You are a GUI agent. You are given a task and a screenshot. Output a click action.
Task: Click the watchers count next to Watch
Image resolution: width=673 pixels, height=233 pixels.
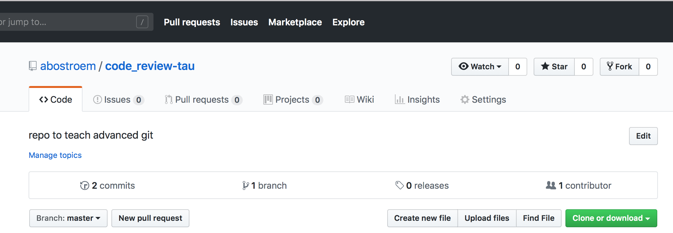click(x=518, y=67)
